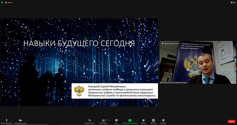Click the slide title НАВЫКИ БУДУЩЕГО СЕГОДНЯ
Screen dimensions: 237x125
point(79,43)
